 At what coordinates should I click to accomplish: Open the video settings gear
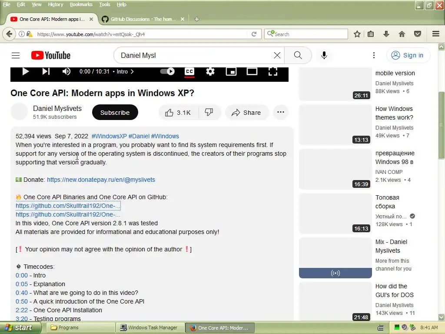pos(210,71)
